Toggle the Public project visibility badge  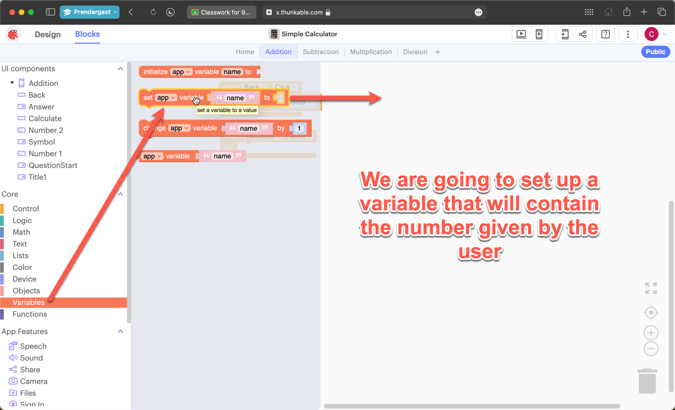[655, 52]
